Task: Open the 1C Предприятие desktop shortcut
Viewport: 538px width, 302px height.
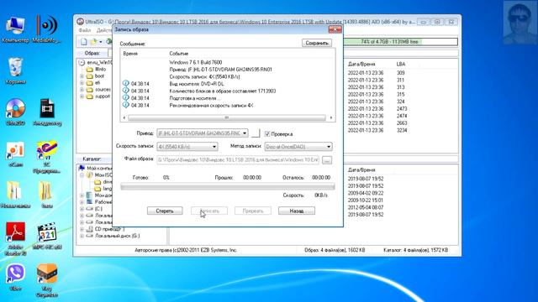Action: [x=47, y=157]
